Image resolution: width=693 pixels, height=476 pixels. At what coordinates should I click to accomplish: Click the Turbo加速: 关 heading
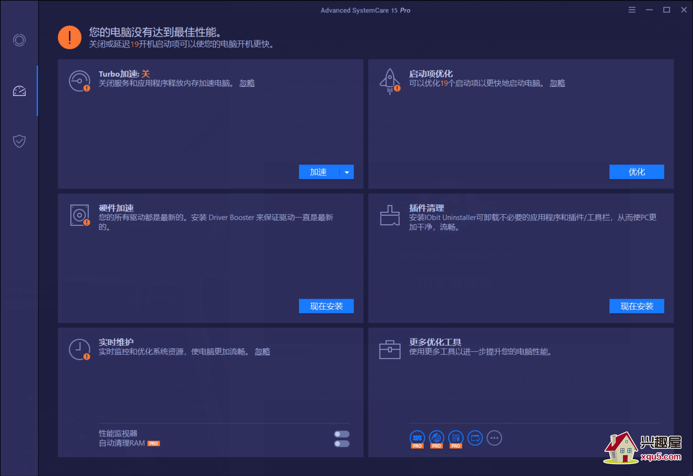pyautogui.click(x=124, y=74)
